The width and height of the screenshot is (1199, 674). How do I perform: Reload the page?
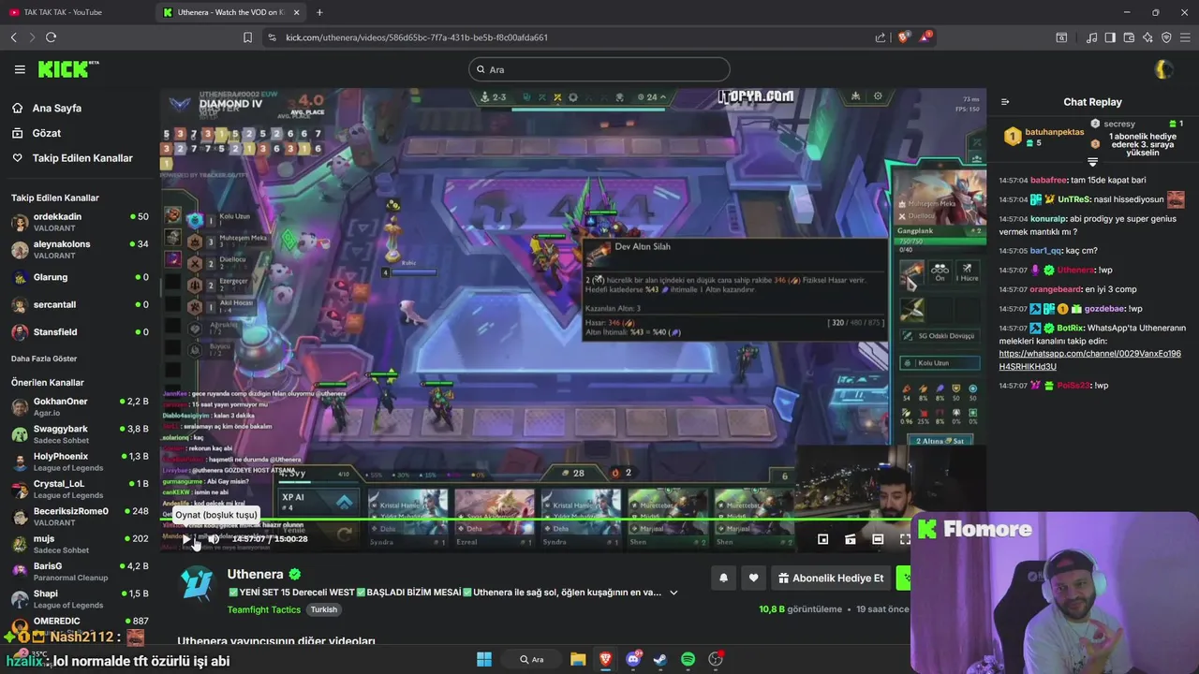[51, 37]
